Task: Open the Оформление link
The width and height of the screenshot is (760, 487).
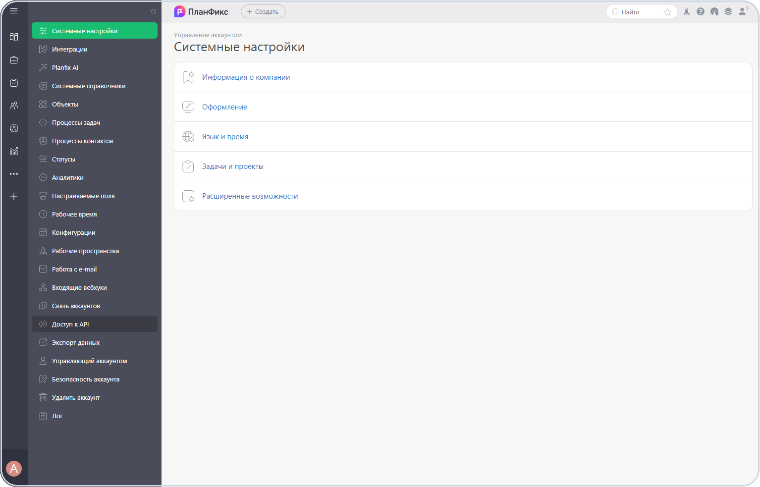Action: [x=224, y=107]
